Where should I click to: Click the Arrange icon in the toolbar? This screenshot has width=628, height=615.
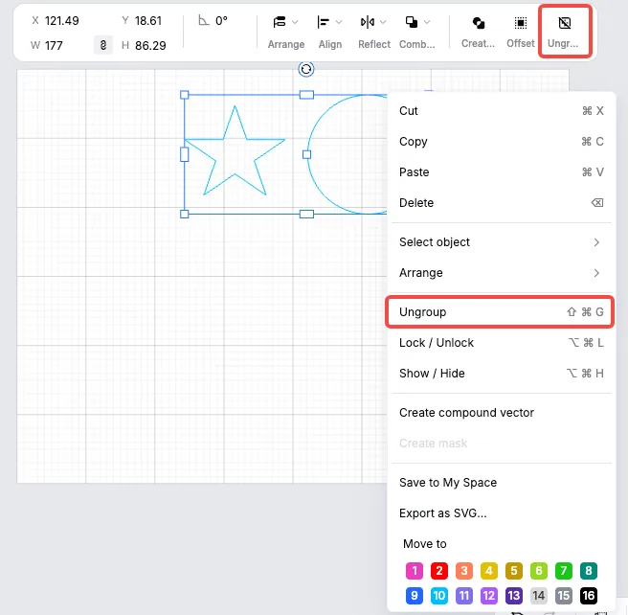pyautogui.click(x=280, y=22)
